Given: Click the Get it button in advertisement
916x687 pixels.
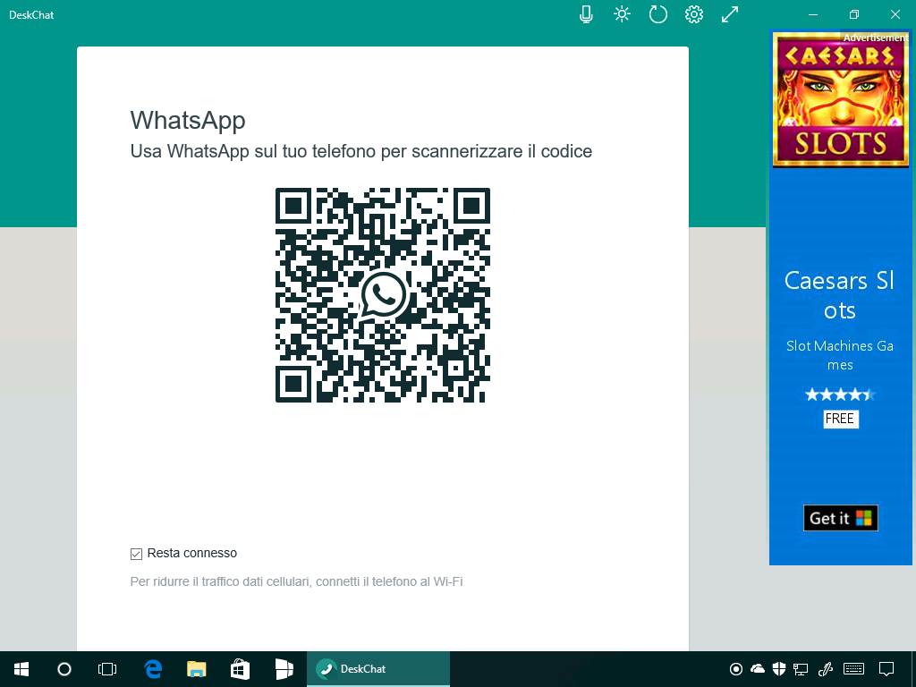Looking at the screenshot, I should click(x=841, y=518).
